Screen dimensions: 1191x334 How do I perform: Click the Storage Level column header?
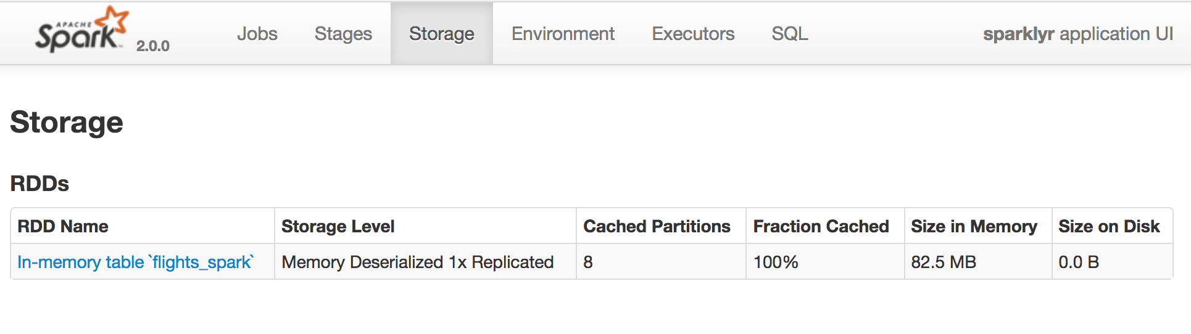coord(338,227)
